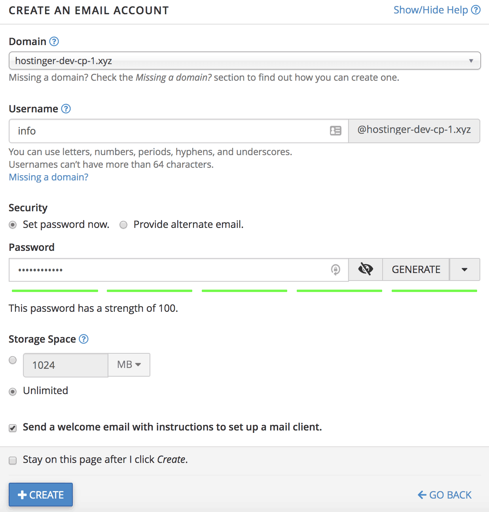Click the contact card icon in Username field
This screenshot has height=512, width=489.
[x=335, y=131]
